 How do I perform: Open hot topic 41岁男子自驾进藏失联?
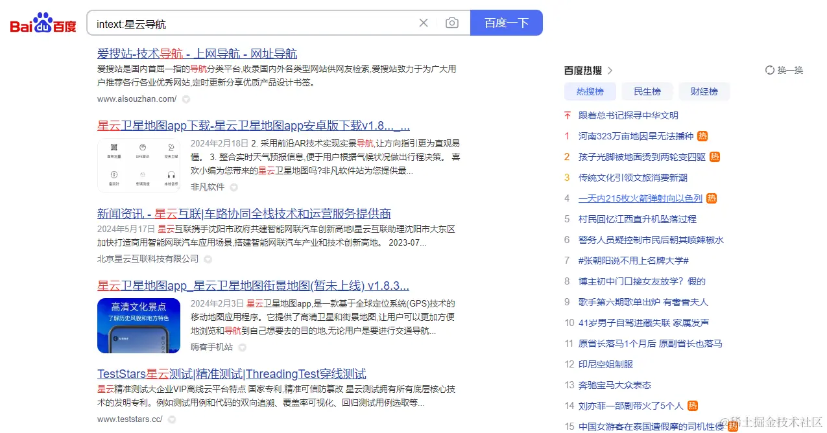coord(643,323)
